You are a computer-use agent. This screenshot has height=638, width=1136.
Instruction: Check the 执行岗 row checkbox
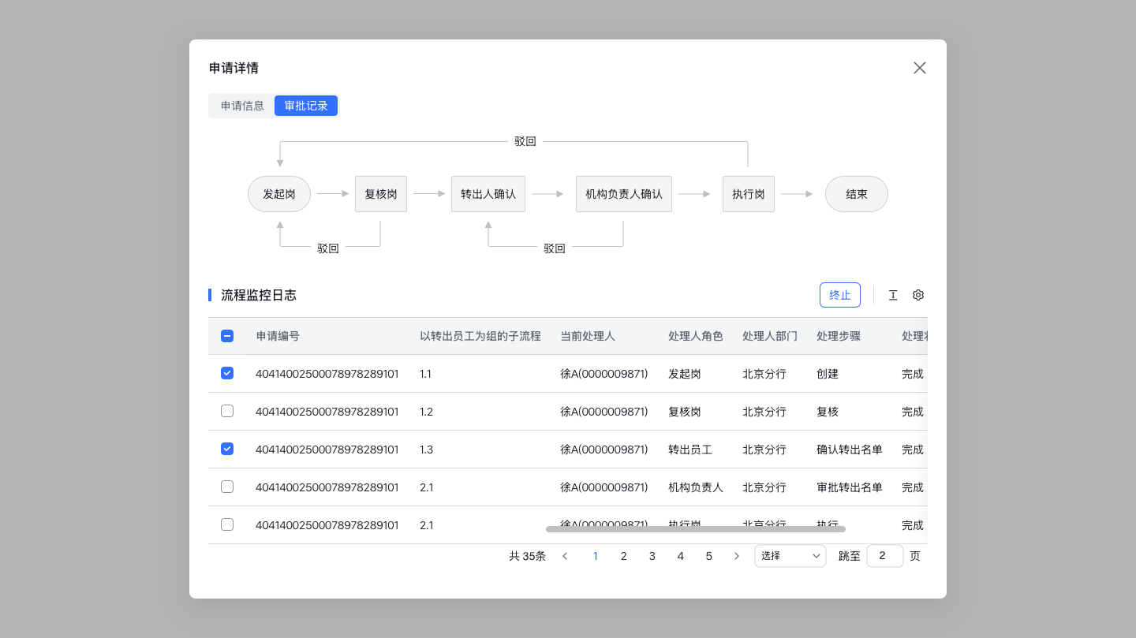click(227, 524)
